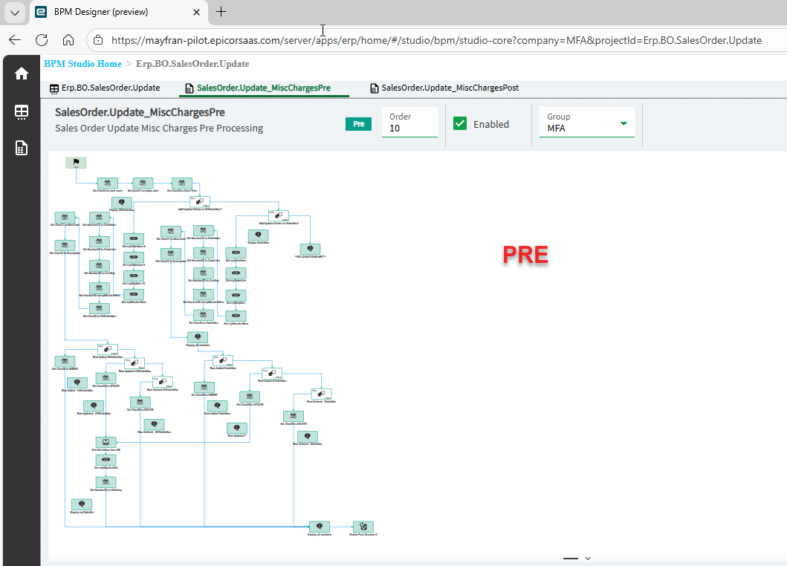
Task: Click the green Pre directive badge
Action: [358, 124]
